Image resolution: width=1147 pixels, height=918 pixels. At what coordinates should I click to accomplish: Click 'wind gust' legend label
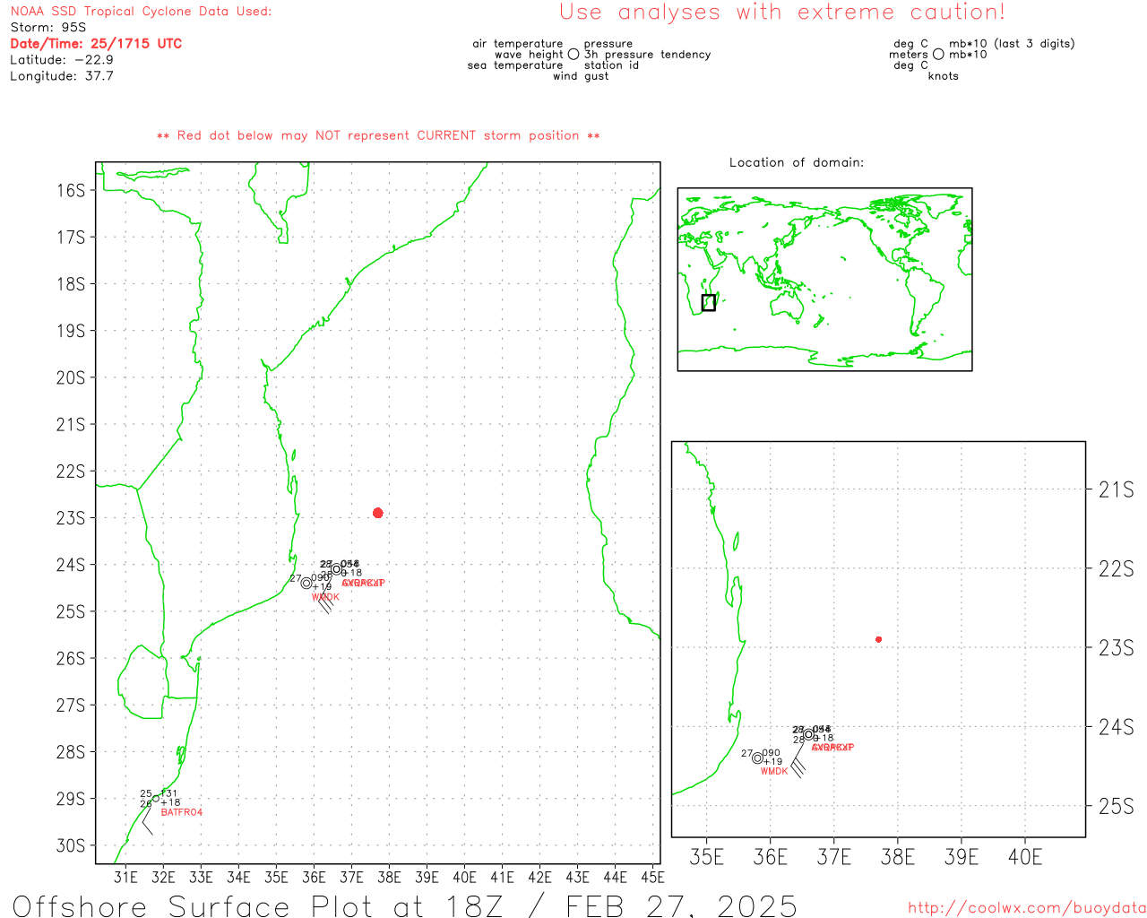coord(581,76)
